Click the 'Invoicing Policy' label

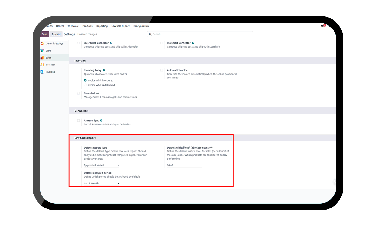pyautogui.click(x=93, y=70)
